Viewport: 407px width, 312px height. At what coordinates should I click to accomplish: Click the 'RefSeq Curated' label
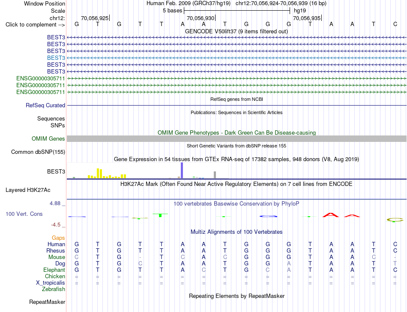point(45,106)
